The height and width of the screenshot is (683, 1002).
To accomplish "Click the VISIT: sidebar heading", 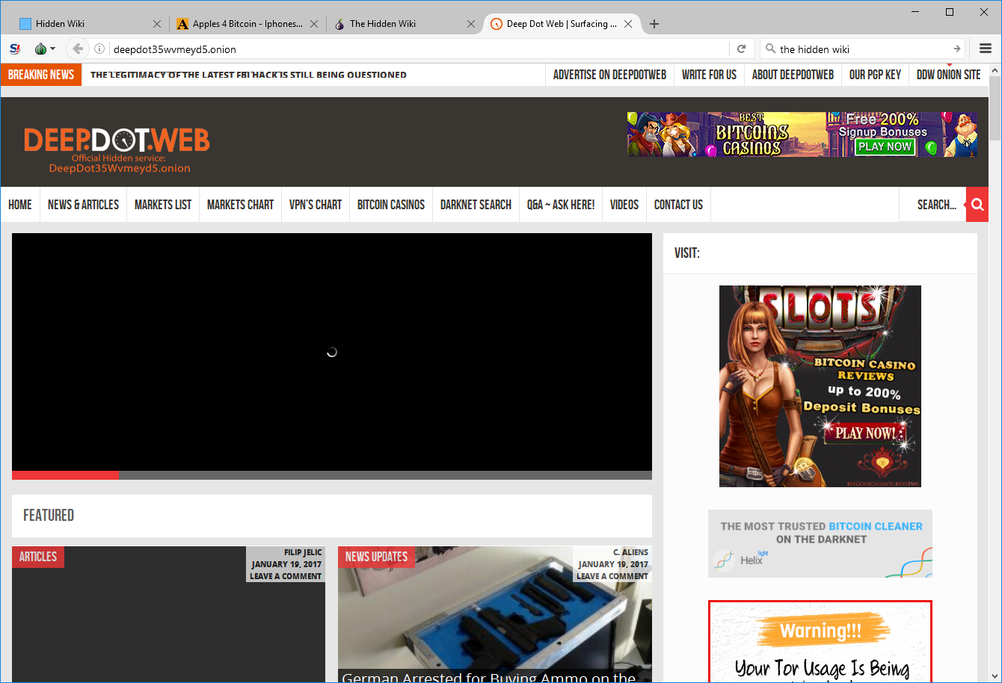I will [x=687, y=253].
